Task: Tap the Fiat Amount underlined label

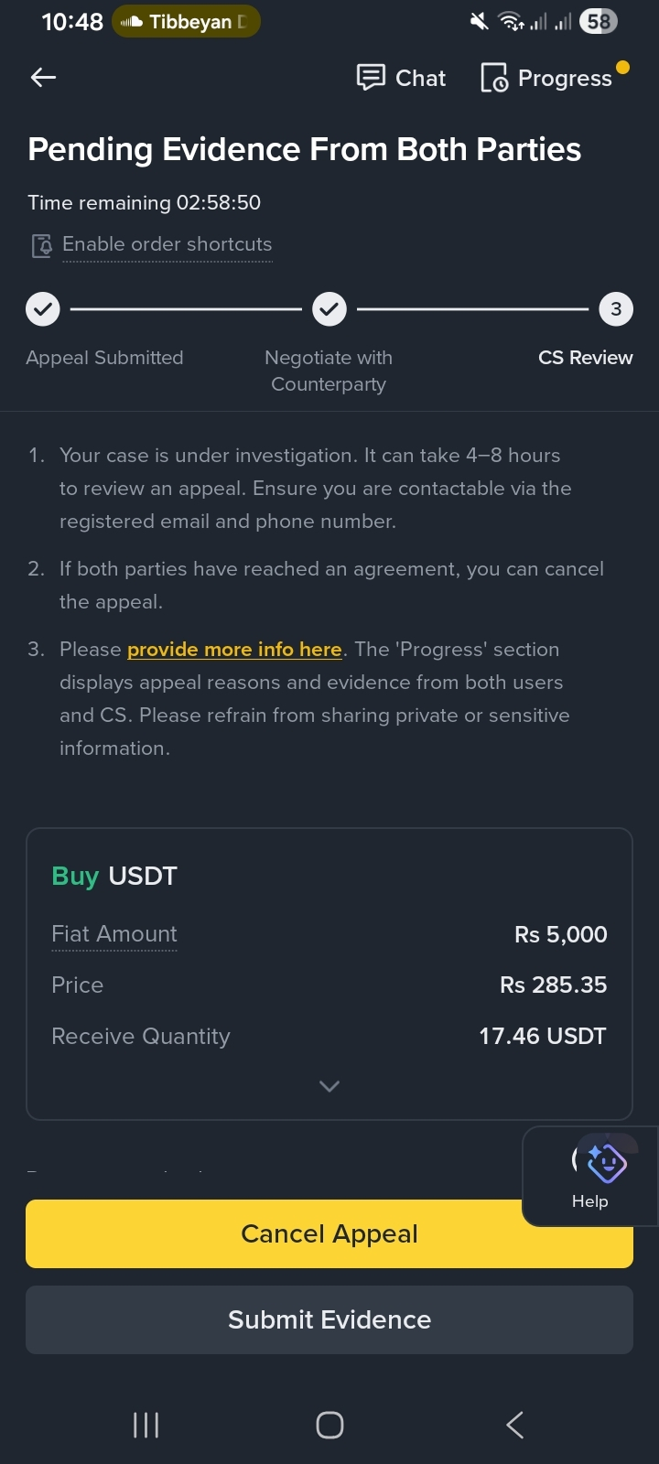Action: point(114,934)
